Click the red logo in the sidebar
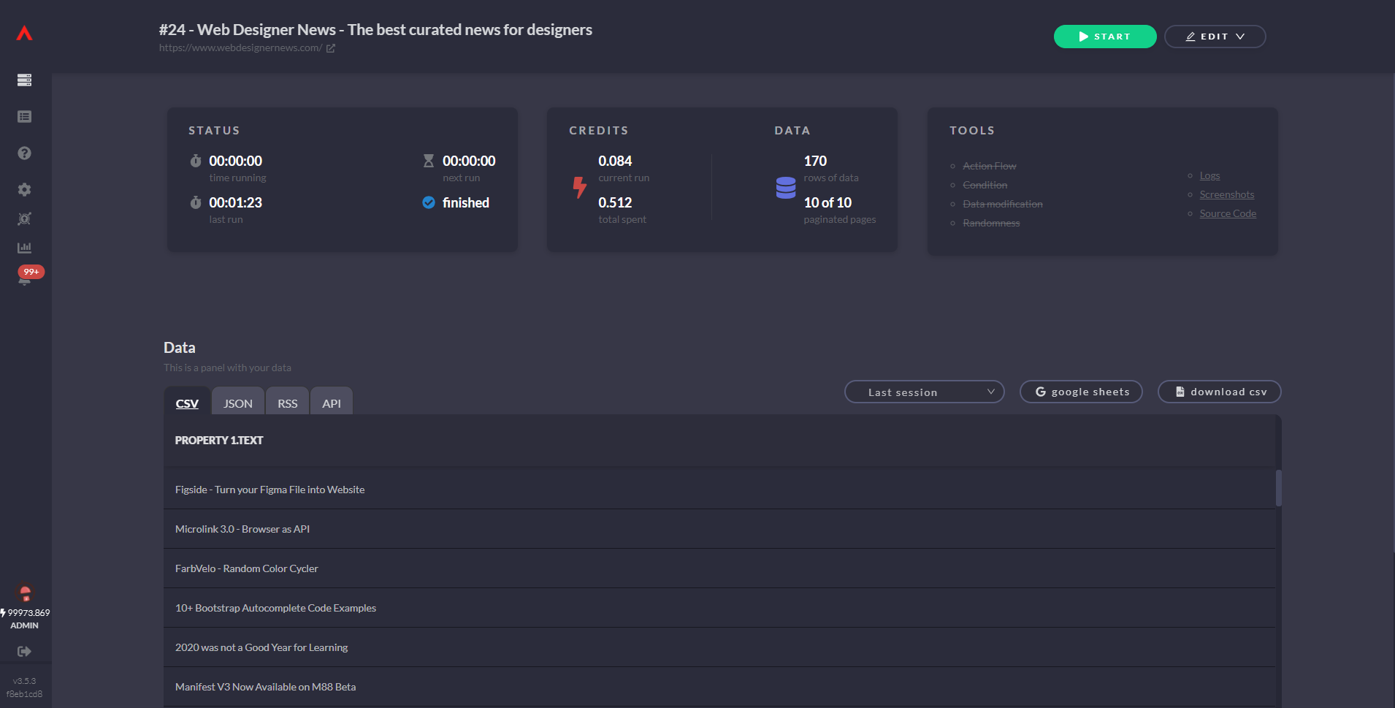The width and height of the screenshot is (1395, 708). [x=25, y=33]
